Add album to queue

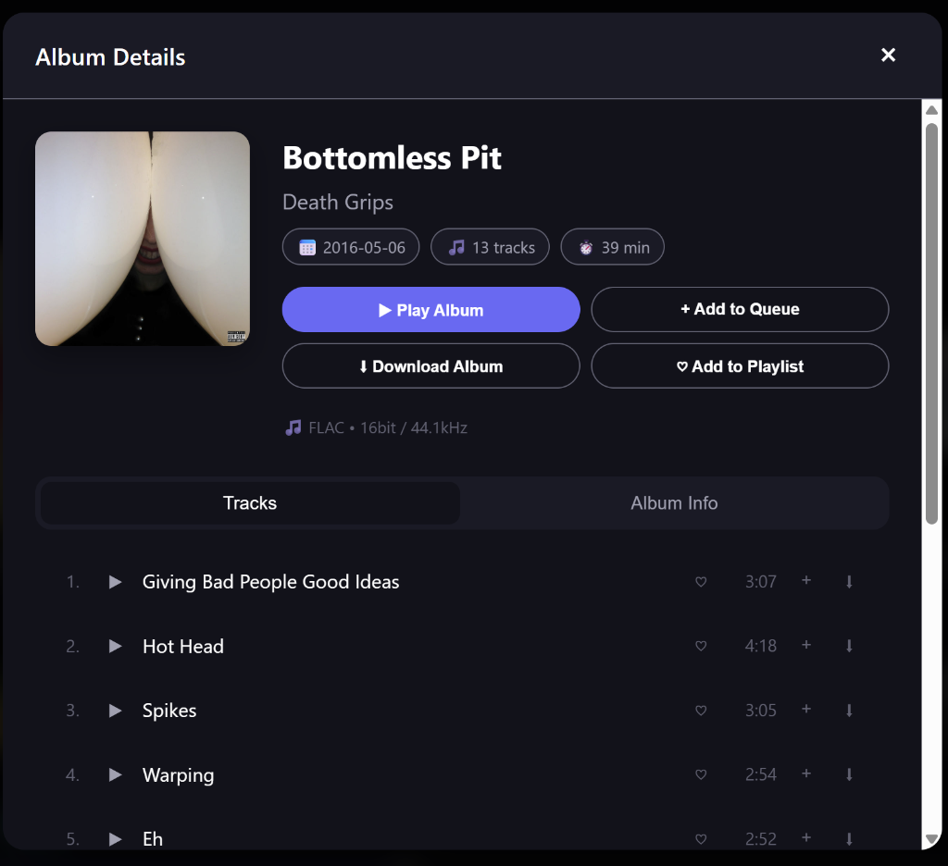pos(740,309)
